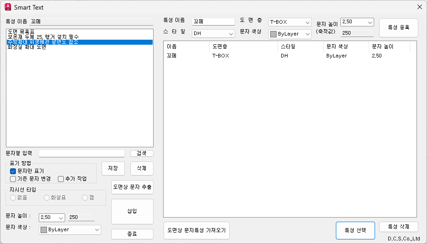Check the 추가 작업 checkbox

[61, 179]
